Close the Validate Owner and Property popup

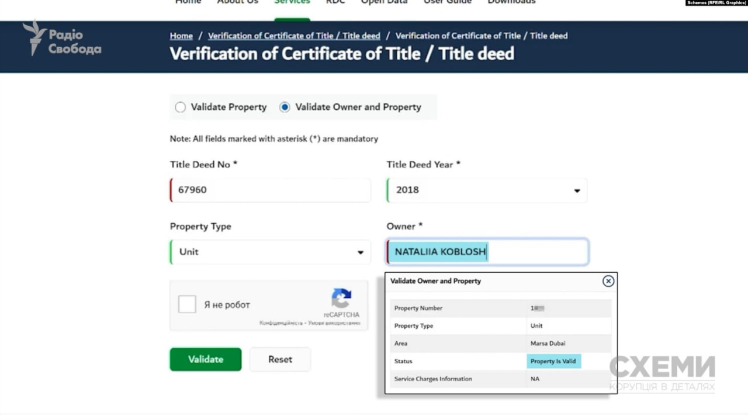608,281
